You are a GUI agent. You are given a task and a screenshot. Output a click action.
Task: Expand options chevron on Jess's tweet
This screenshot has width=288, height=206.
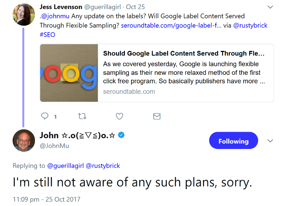tap(270, 7)
